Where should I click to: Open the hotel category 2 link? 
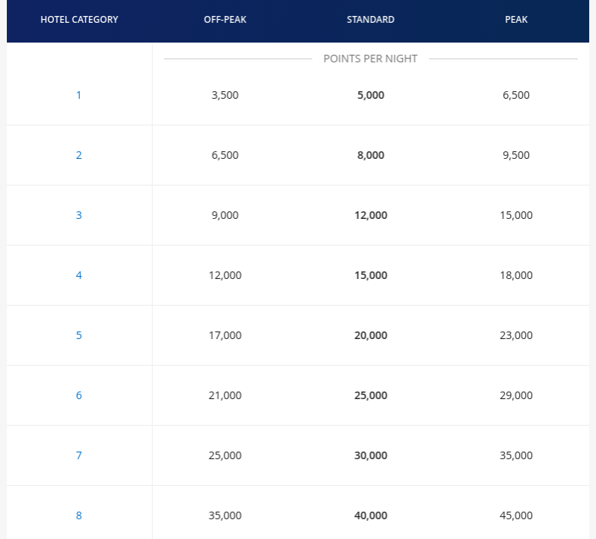[x=78, y=155]
